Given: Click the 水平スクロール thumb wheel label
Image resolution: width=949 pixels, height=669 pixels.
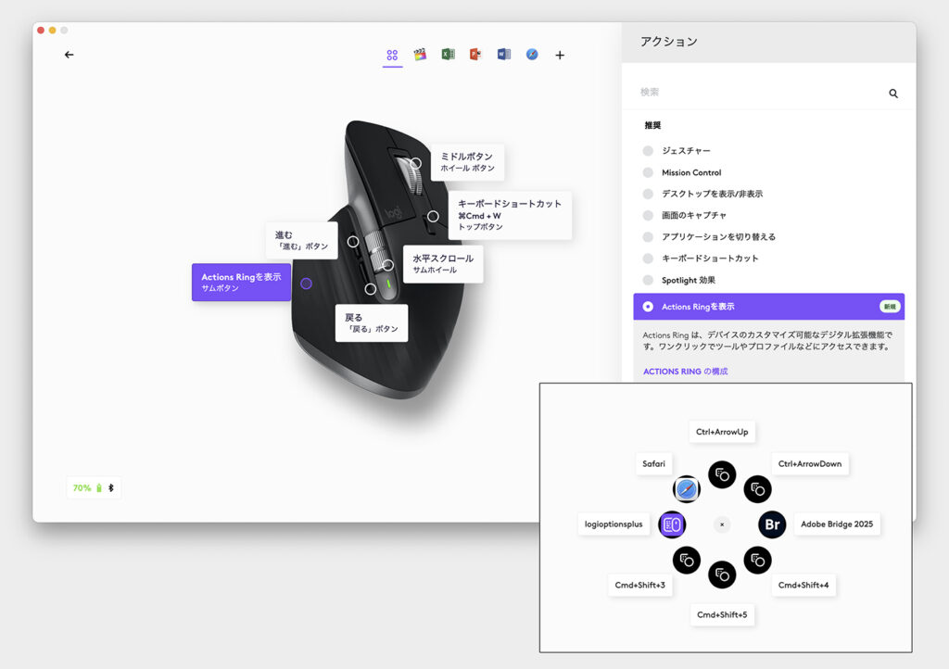Looking at the screenshot, I should (x=442, y=264).
